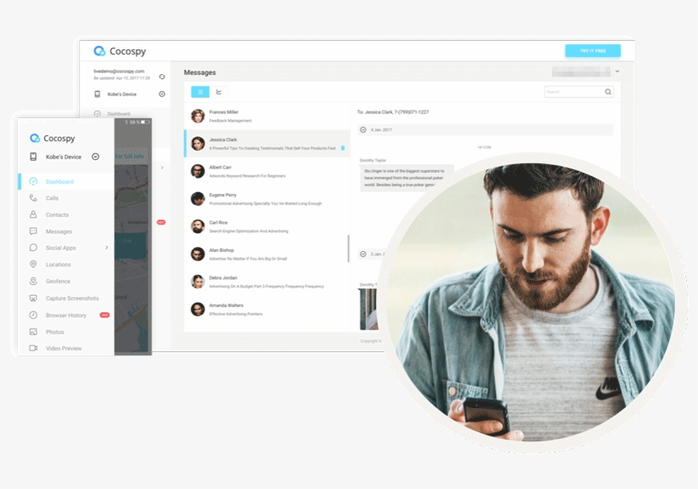
Task: Click the device icon in the desktop sidebar
Action: click(97, 94)
